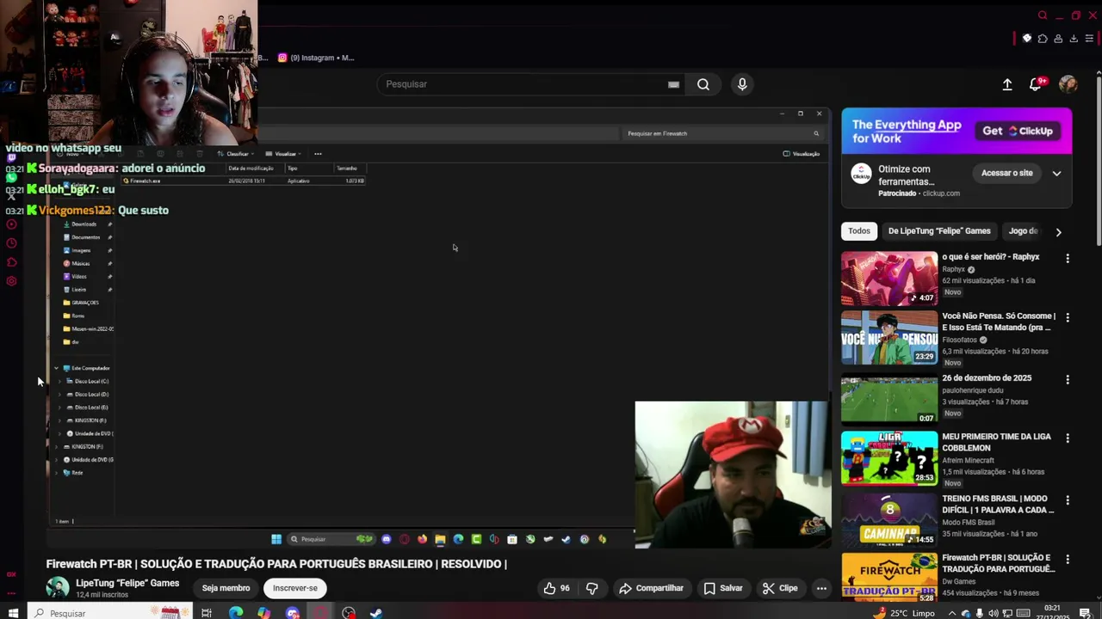Open YouTube notifications bell
The height and width of the screenshot is (619, 1102).
click(1036, 84)
